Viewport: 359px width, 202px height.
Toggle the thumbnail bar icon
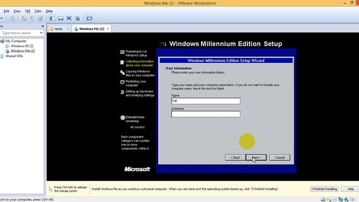[x=61, y=19]
